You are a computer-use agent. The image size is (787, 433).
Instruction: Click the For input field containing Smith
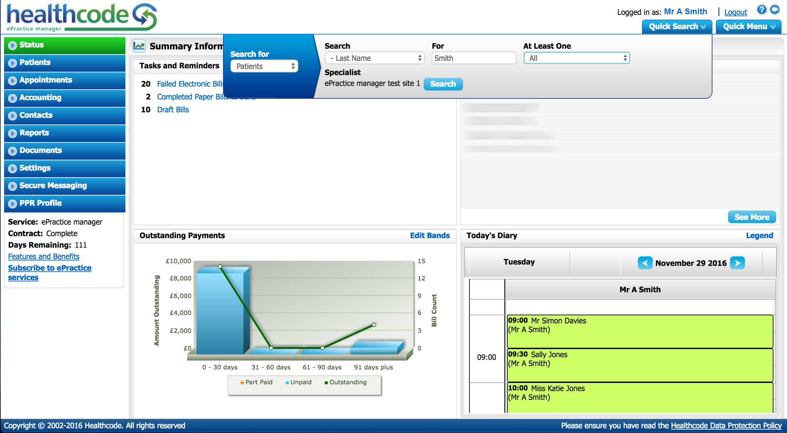tap(474, 58)
